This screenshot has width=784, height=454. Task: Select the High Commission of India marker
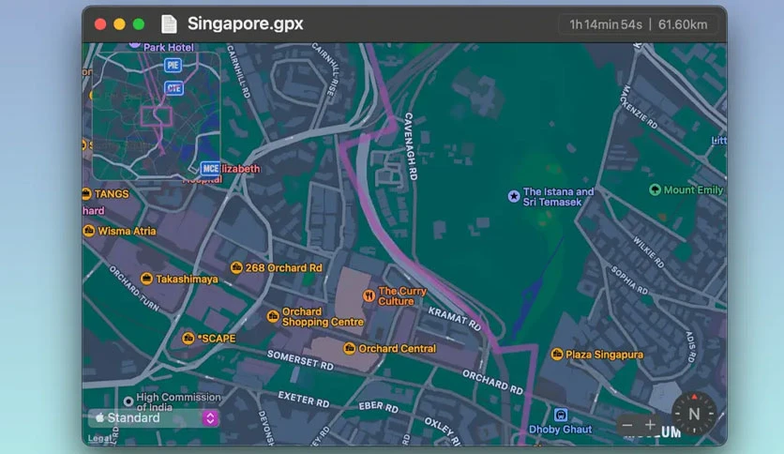128,401
